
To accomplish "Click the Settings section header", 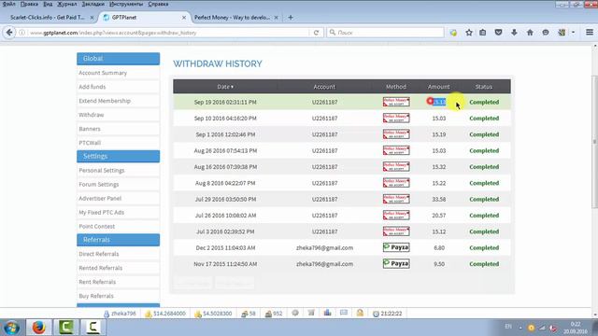I will pos(119,156).
